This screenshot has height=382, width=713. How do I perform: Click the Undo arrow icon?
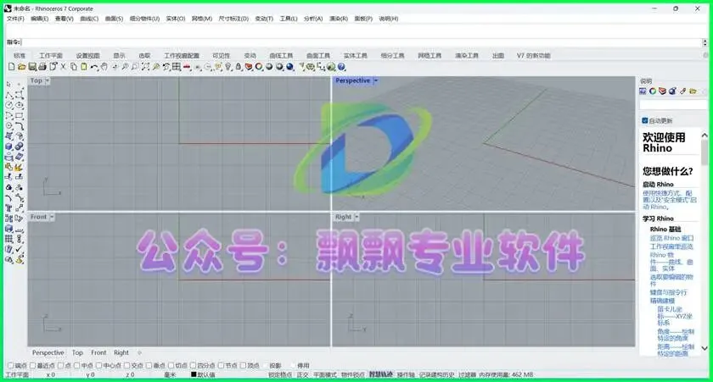(94, 67)
